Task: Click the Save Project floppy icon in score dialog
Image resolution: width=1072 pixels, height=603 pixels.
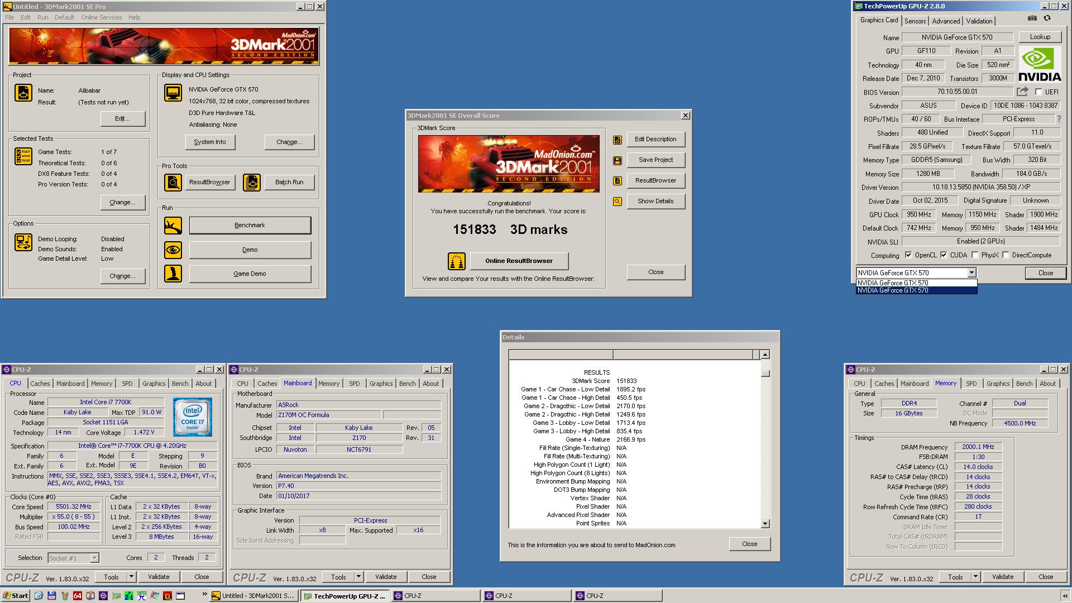Action: click(x=618, y=161)
